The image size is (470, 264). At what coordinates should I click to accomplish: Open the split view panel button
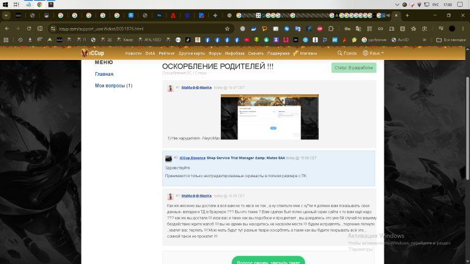click(40, 29)
